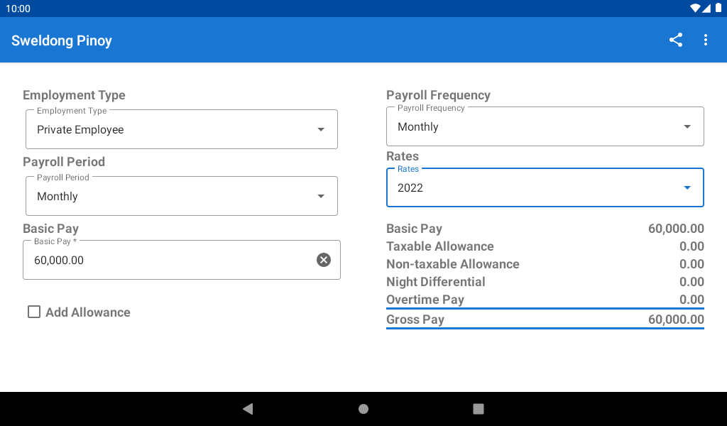Tap the clock showing 10:00
Screen dimensions: 727x426
18,9
